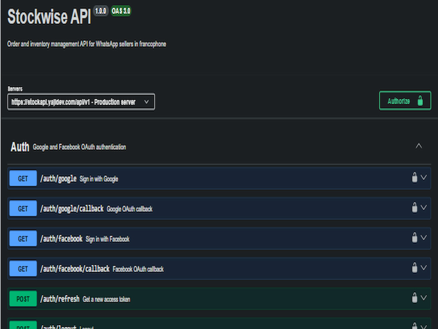This screenshot has height=329, width=438.
Task: Click the Auth section heading
Action: (20, 147)
